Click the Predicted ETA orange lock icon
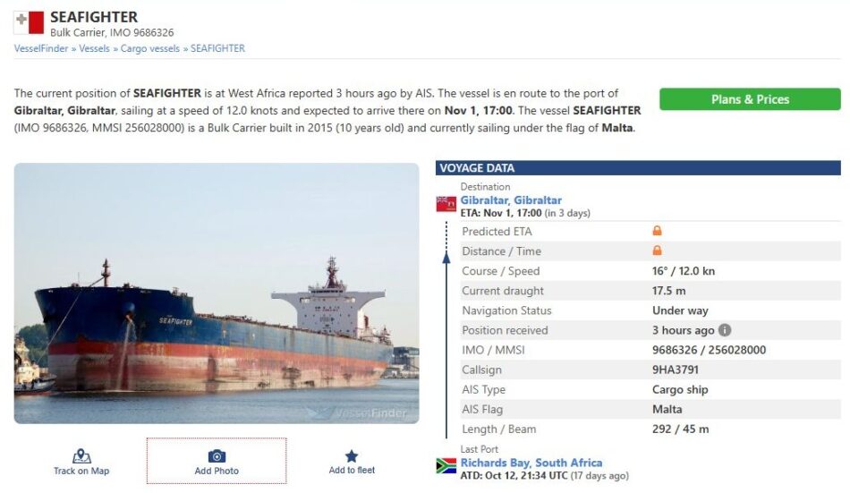Screen dimensions: 850x493 coord(658,232)
